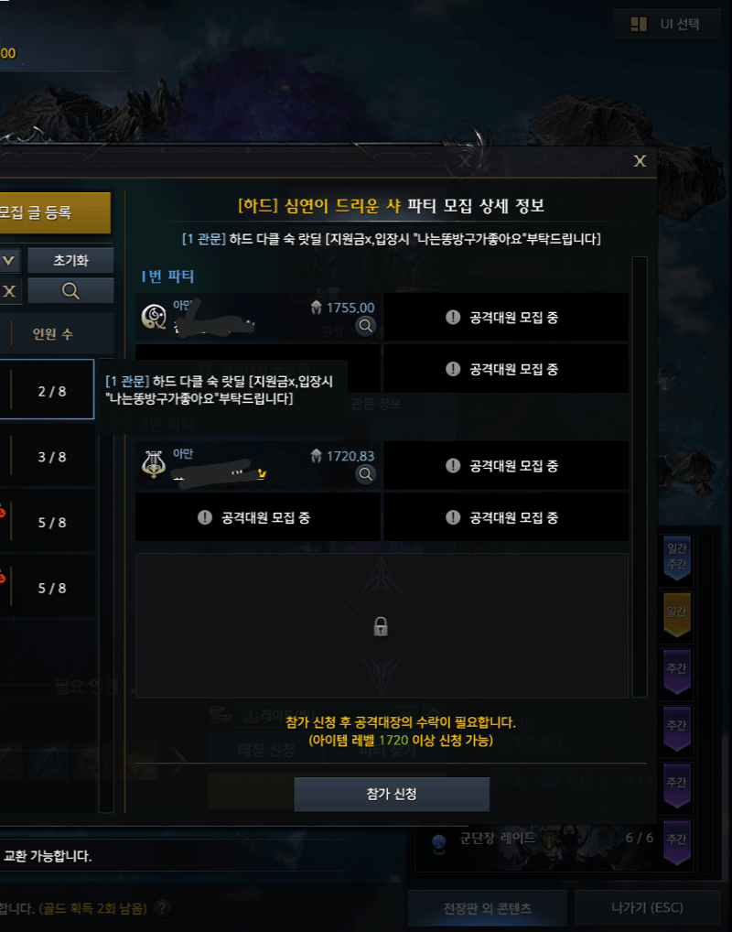
Task: Click the 참가 신청 button
Action: coord(392,794)
